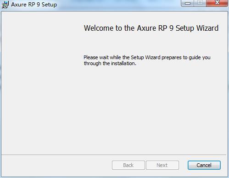Click empty title bar space beside title
The height and width of the screenshot is (178, 229).
click(118, 5)
